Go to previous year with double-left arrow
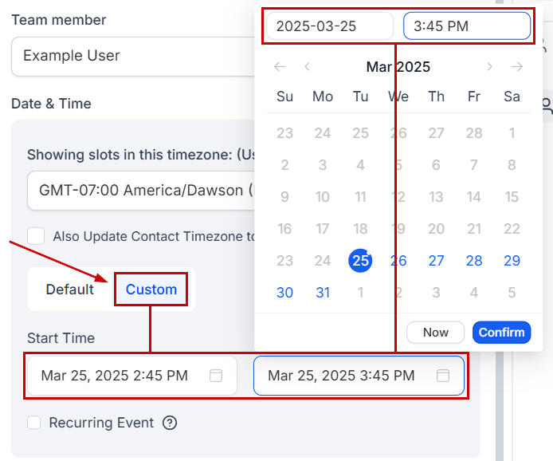Screen dimensions: 553x461 [x=280, y=67]
